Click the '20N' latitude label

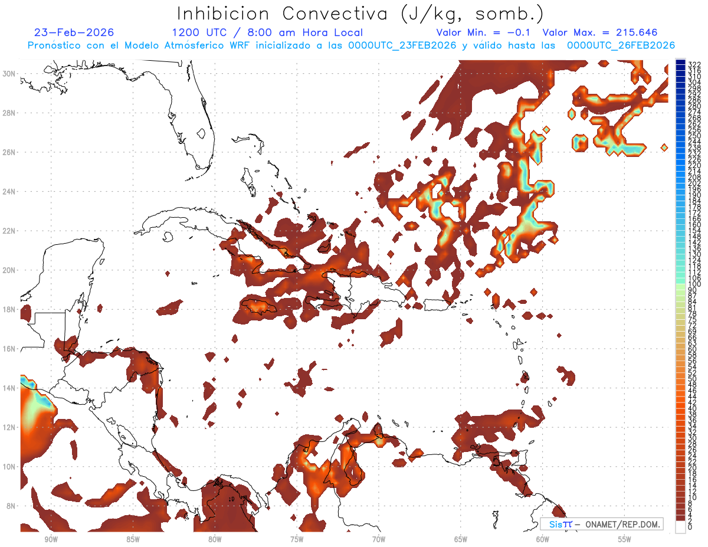click(9, 270)
